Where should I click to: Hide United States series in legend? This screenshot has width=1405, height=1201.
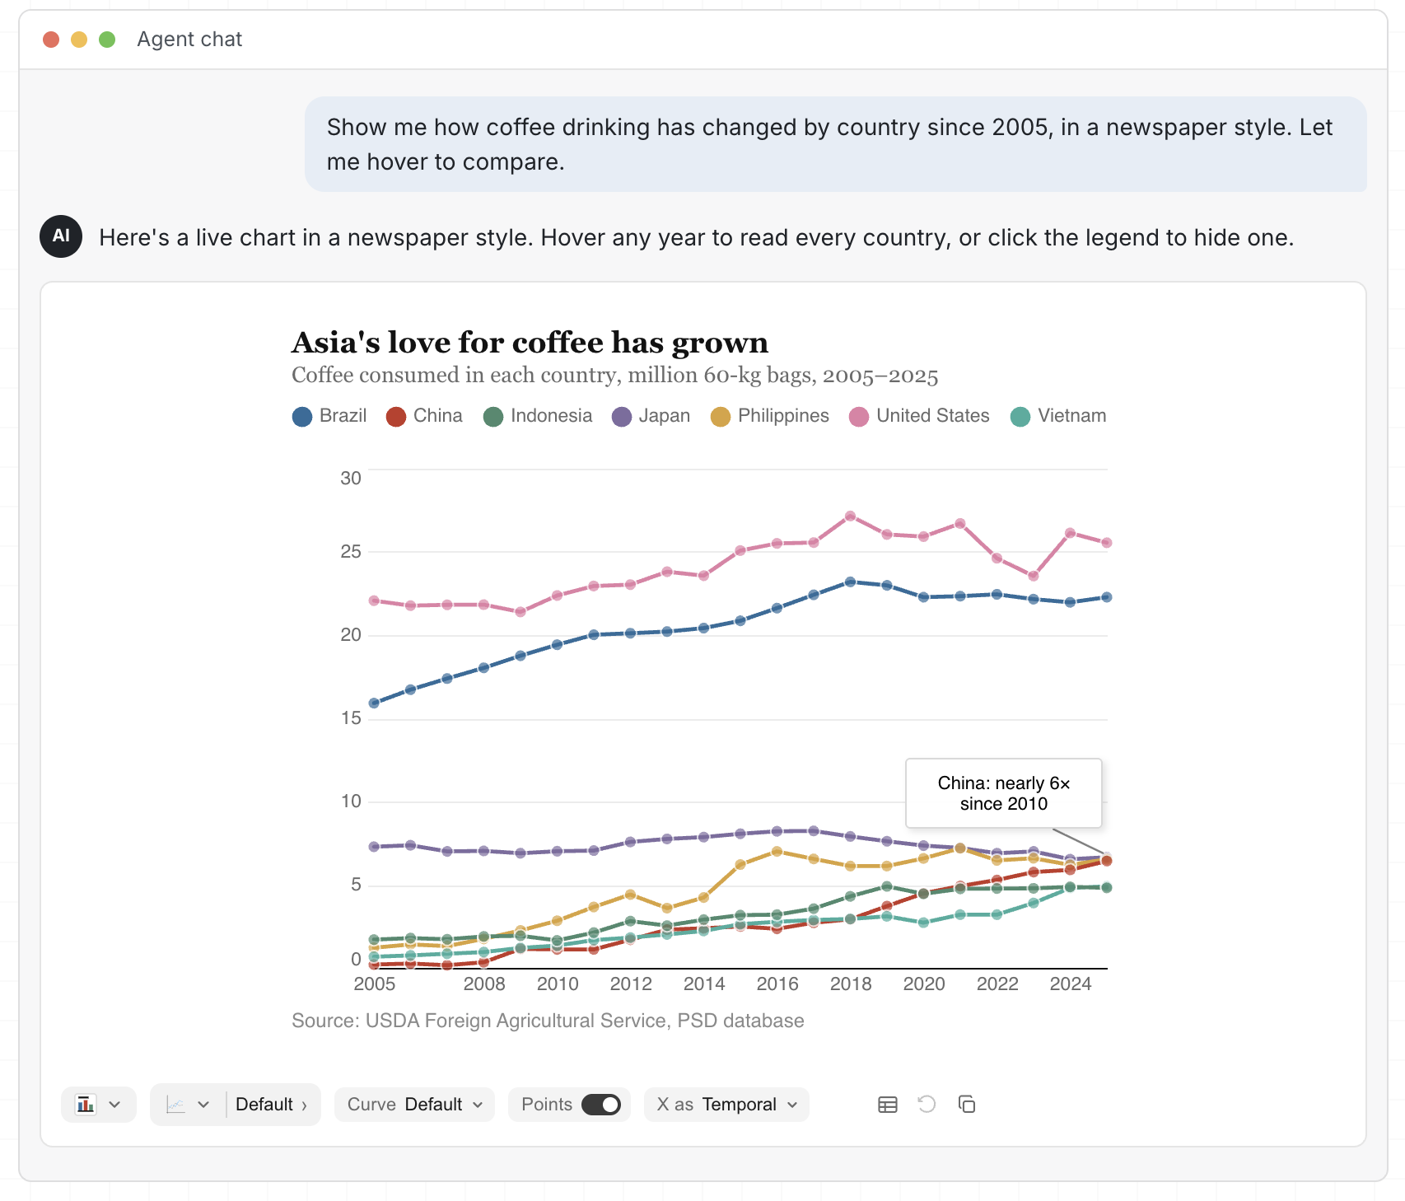pos(919,416)
